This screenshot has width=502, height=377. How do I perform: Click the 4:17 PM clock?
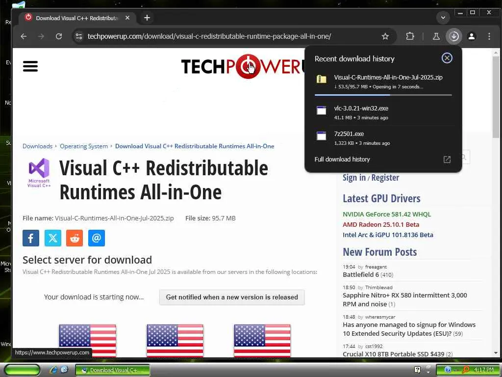(x=484, y=370)
